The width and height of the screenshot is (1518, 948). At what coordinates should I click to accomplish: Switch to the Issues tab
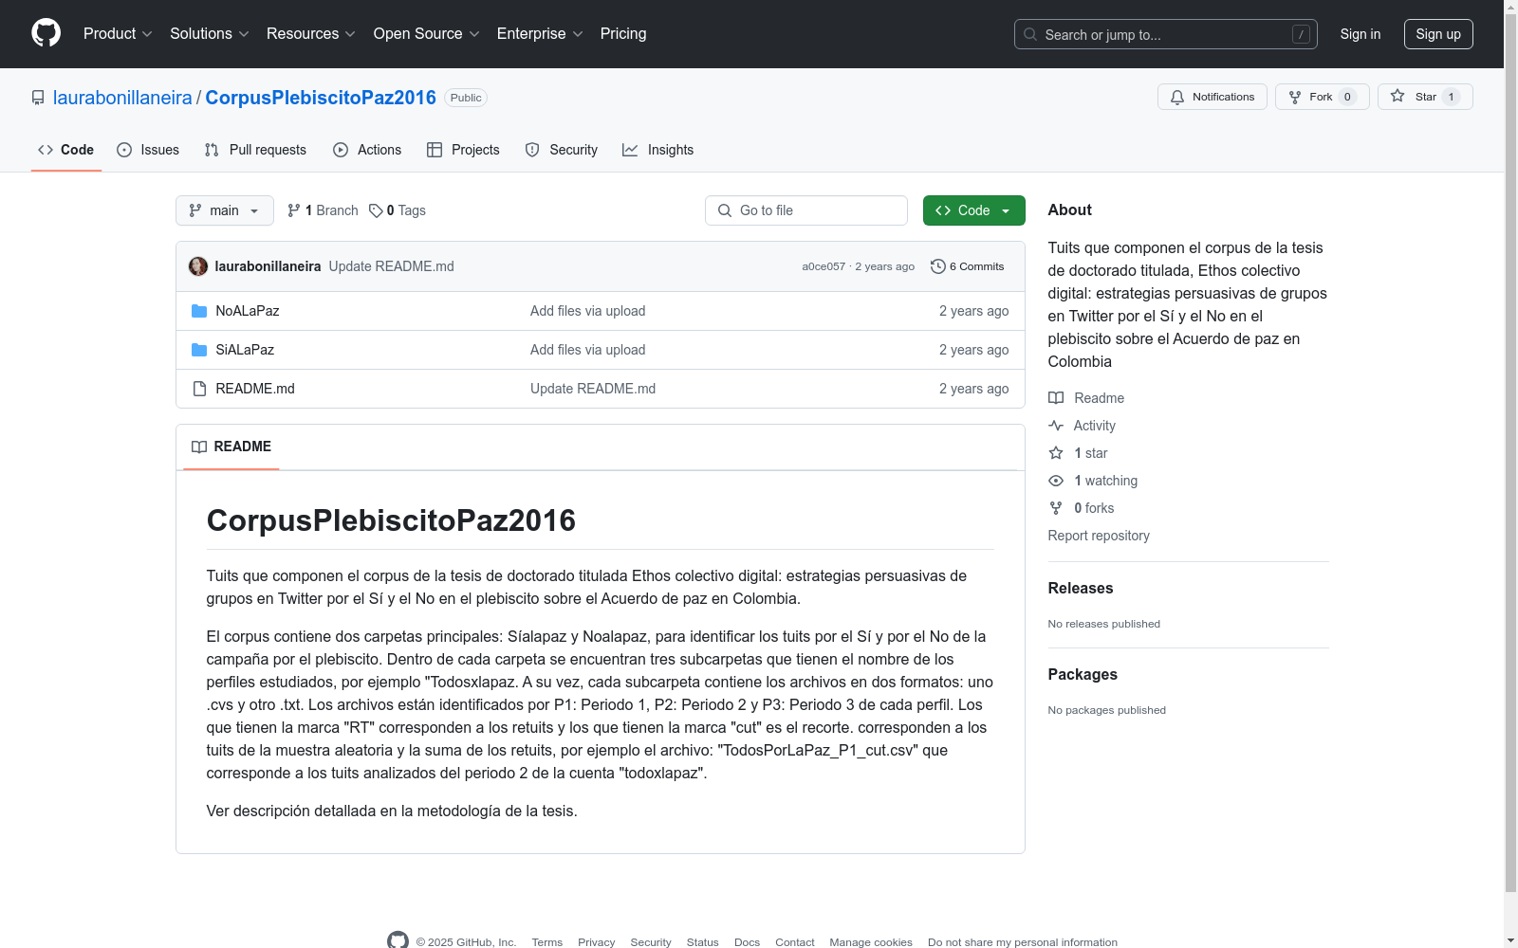coord(148,150)
